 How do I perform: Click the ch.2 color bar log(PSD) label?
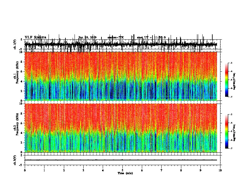(x=235, y=133)
